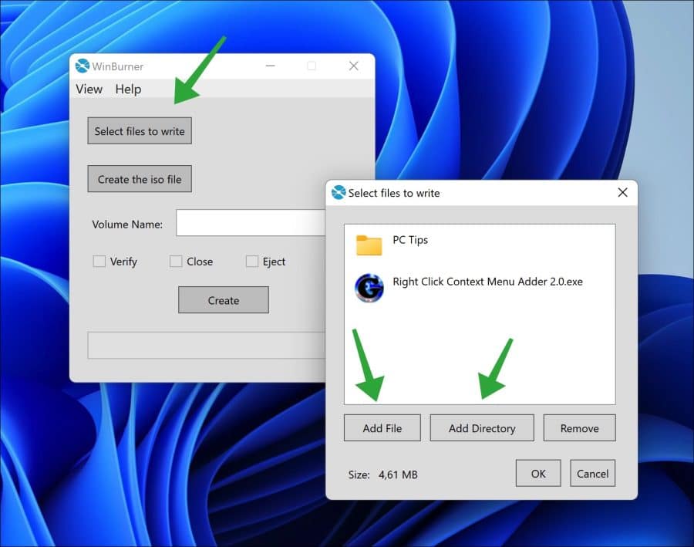Open the View menu in WinBurner

pos(89,89)
